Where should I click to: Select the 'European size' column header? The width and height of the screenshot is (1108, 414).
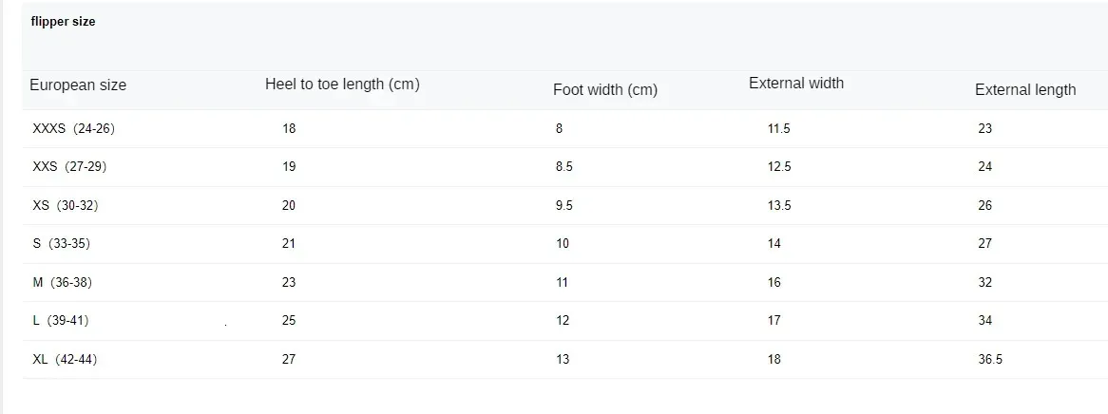click(78, 85)
